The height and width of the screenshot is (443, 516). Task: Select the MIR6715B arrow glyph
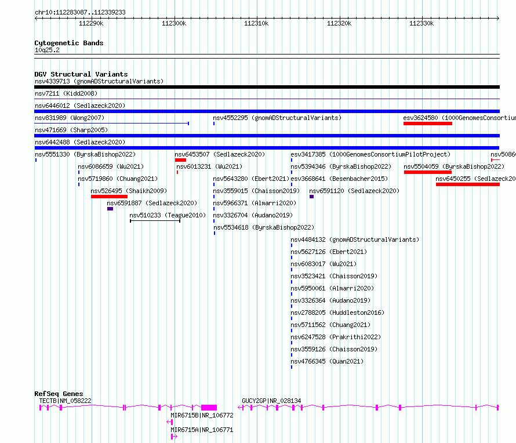pyautogui.click(x=170, y=422)
